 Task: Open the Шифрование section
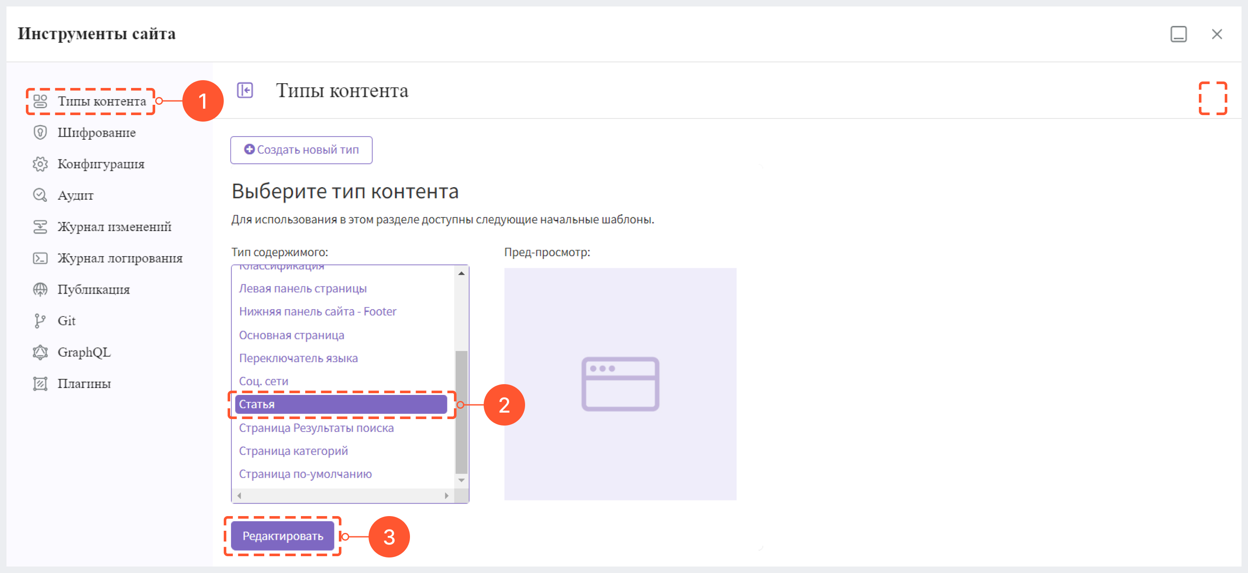tap(97, 132)
